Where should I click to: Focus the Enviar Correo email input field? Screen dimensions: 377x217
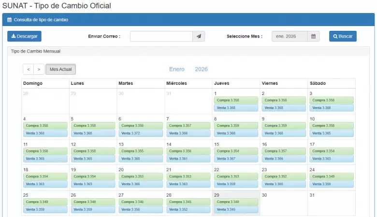(x=161, y=36)
